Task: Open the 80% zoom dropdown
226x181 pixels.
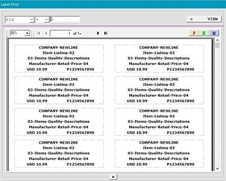Action: point(27,33)
